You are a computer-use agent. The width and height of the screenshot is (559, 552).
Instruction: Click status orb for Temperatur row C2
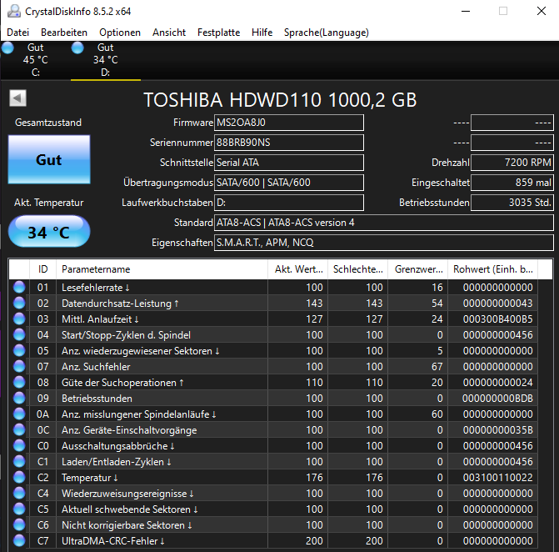[x=19, y=478]
